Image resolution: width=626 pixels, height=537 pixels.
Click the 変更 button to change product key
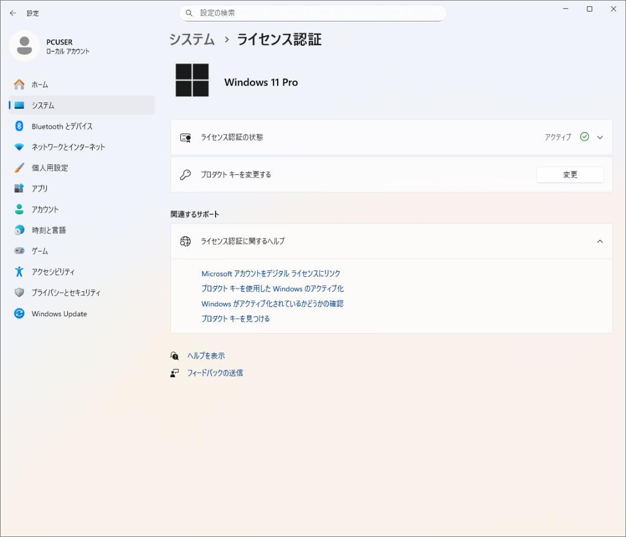click(570, 174)
